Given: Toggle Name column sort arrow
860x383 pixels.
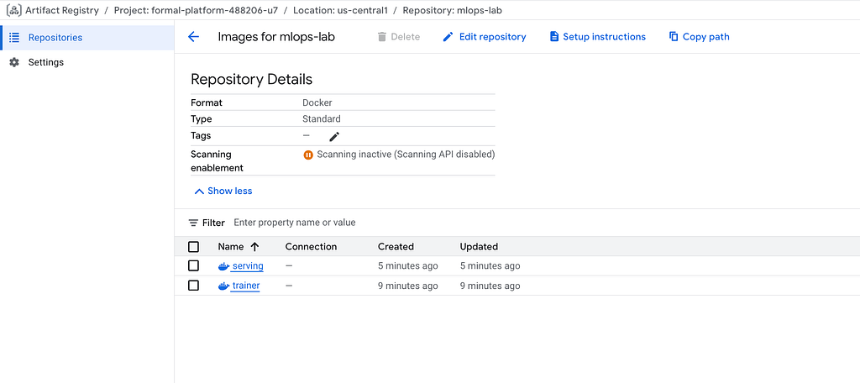Looking at the screenshot, I should click(x=254, y=246).
